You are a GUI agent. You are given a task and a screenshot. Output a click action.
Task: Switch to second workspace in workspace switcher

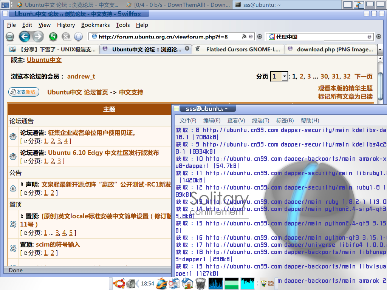click(359, 5)
